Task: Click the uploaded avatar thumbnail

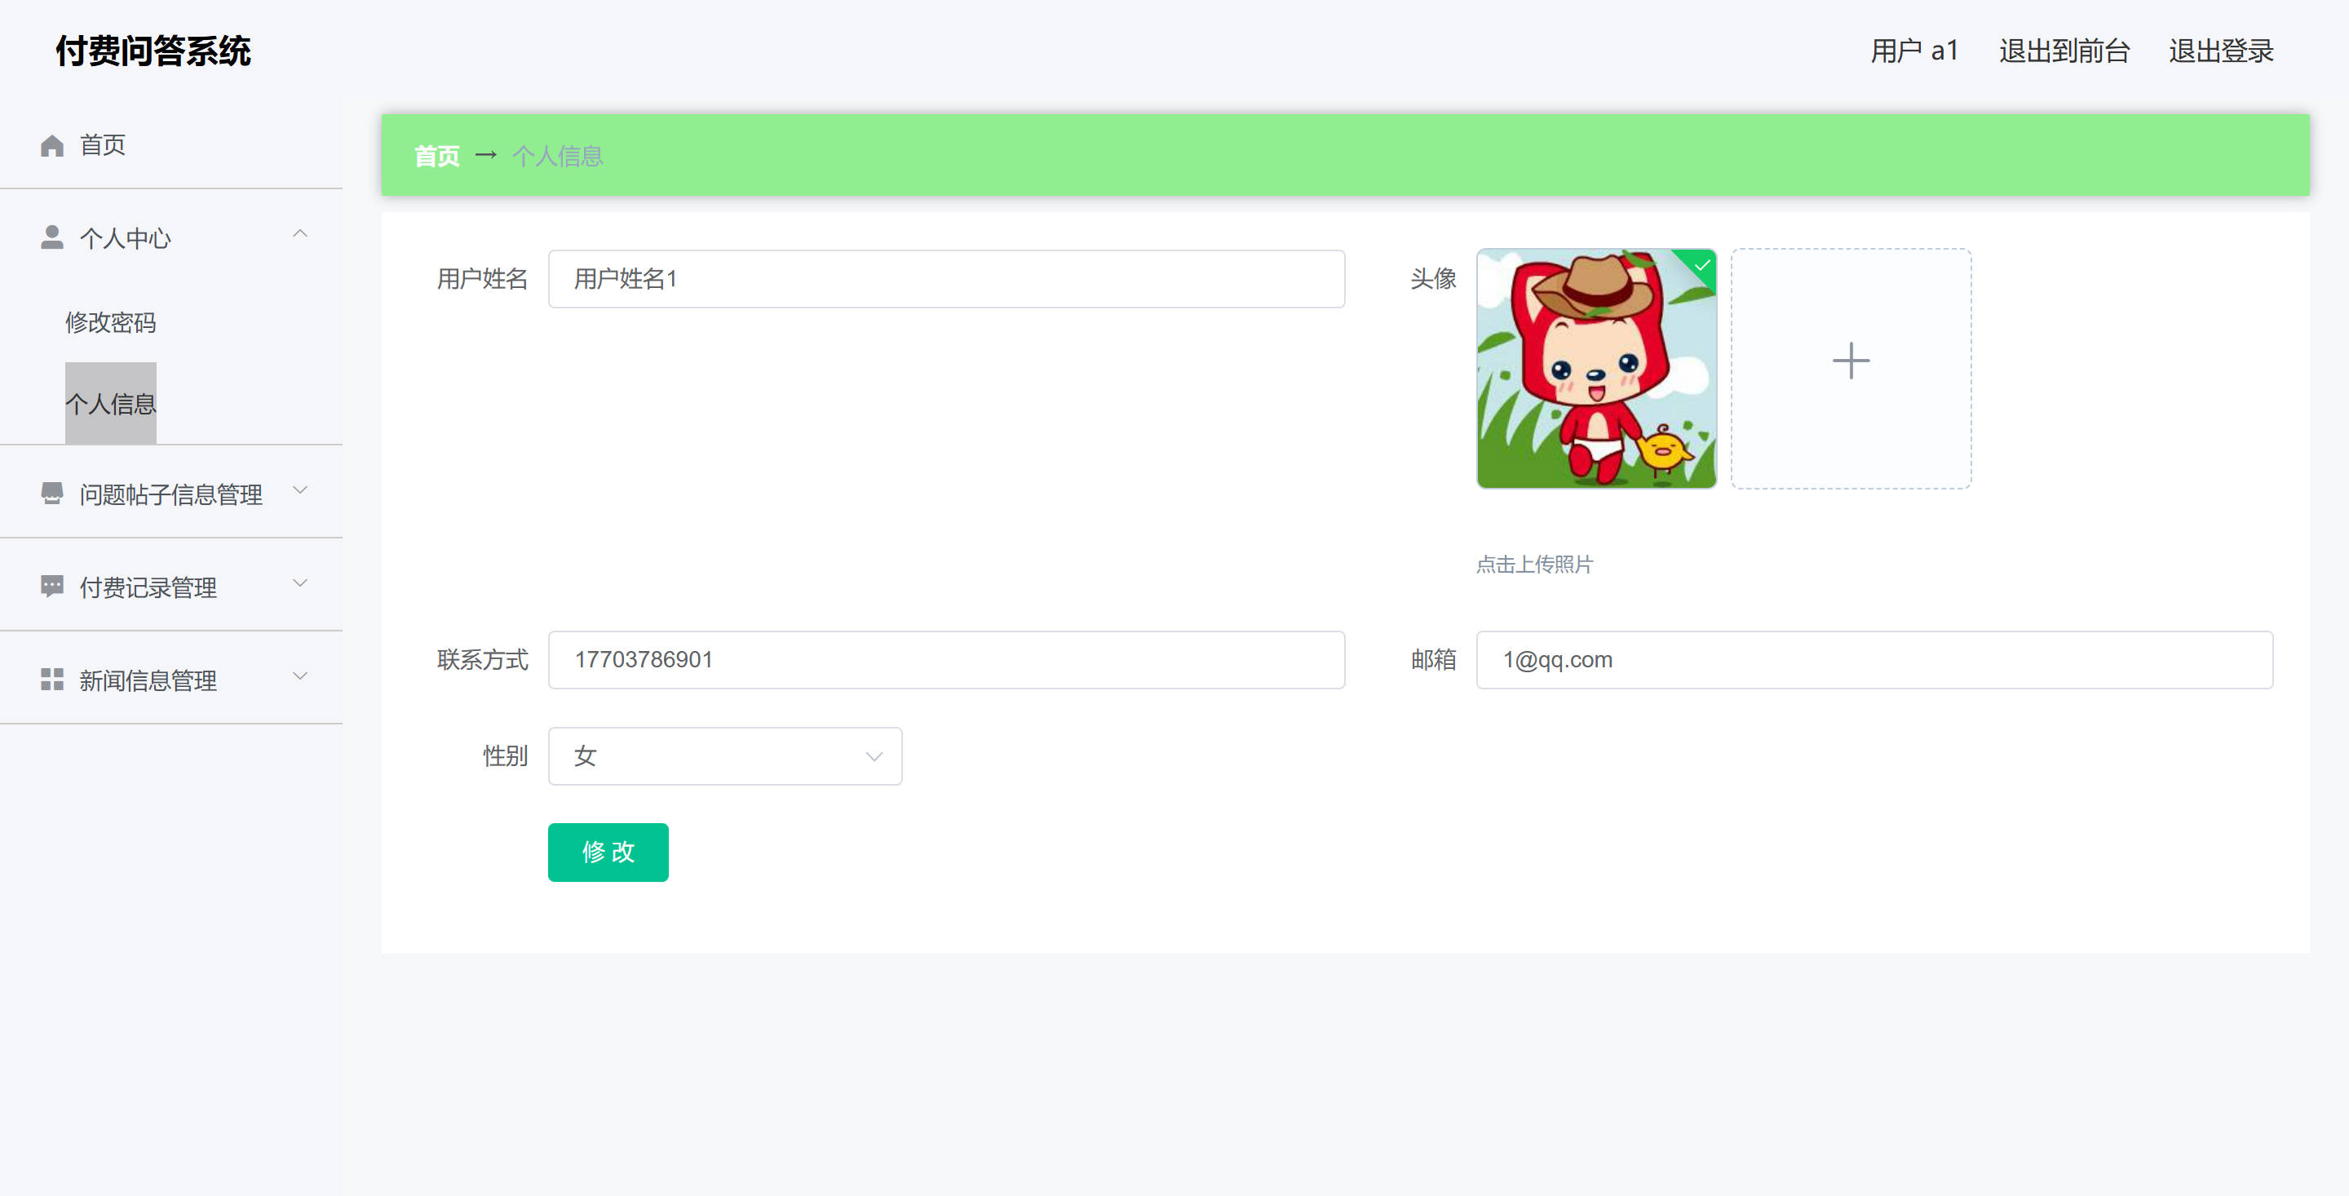Action: coord(1596,370)
